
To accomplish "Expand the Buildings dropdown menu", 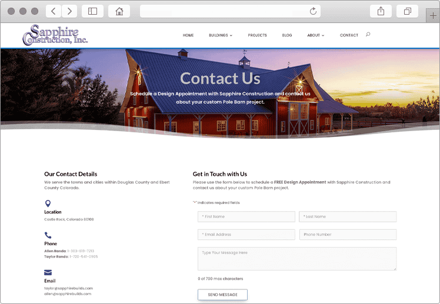I will tap(221, 35).
